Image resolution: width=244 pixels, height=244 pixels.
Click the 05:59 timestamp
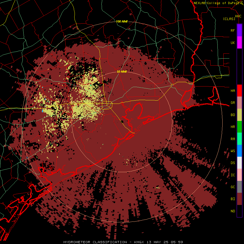coord(176,242)
